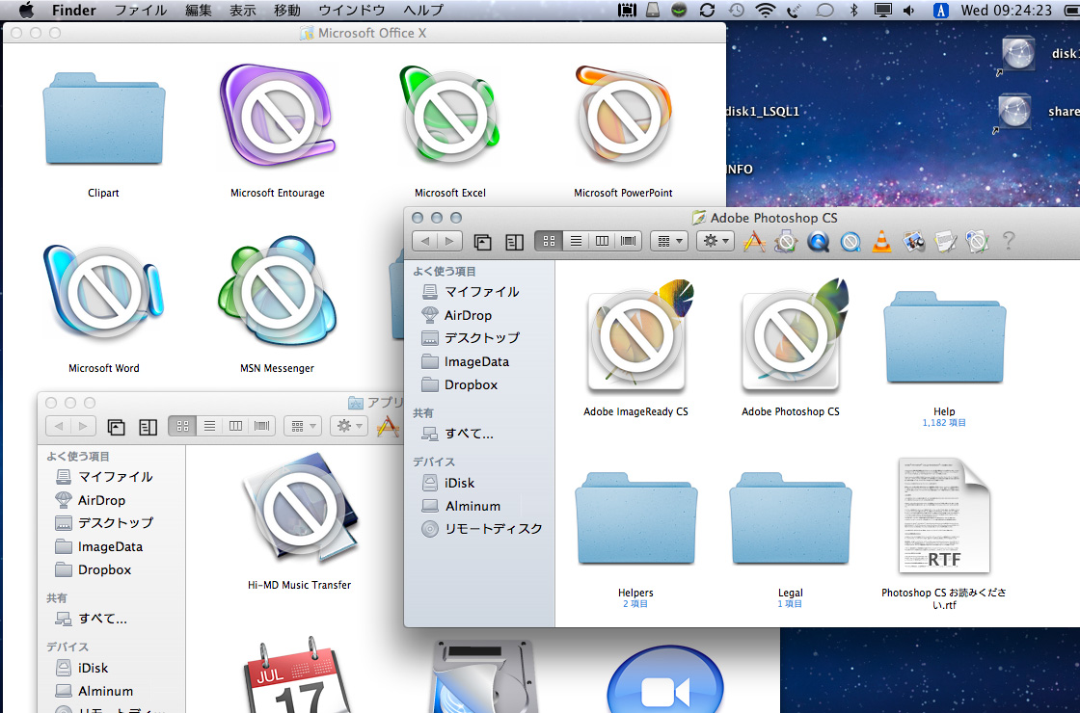Go back in the アプリ window

[x=59, y=426]
